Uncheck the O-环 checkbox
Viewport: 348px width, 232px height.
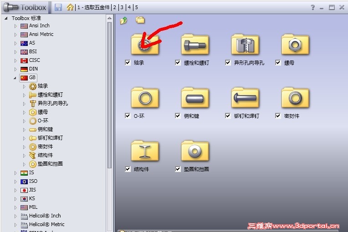tap(128, 116)
